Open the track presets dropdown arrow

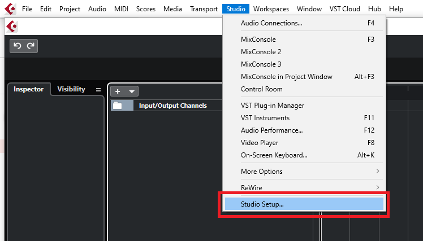point(132,91)
